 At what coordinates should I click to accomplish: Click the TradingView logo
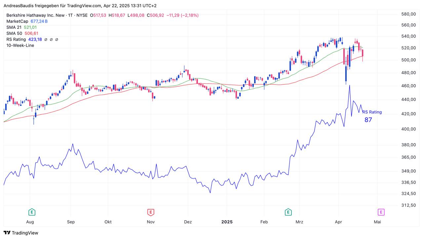[x=21, y=233]
